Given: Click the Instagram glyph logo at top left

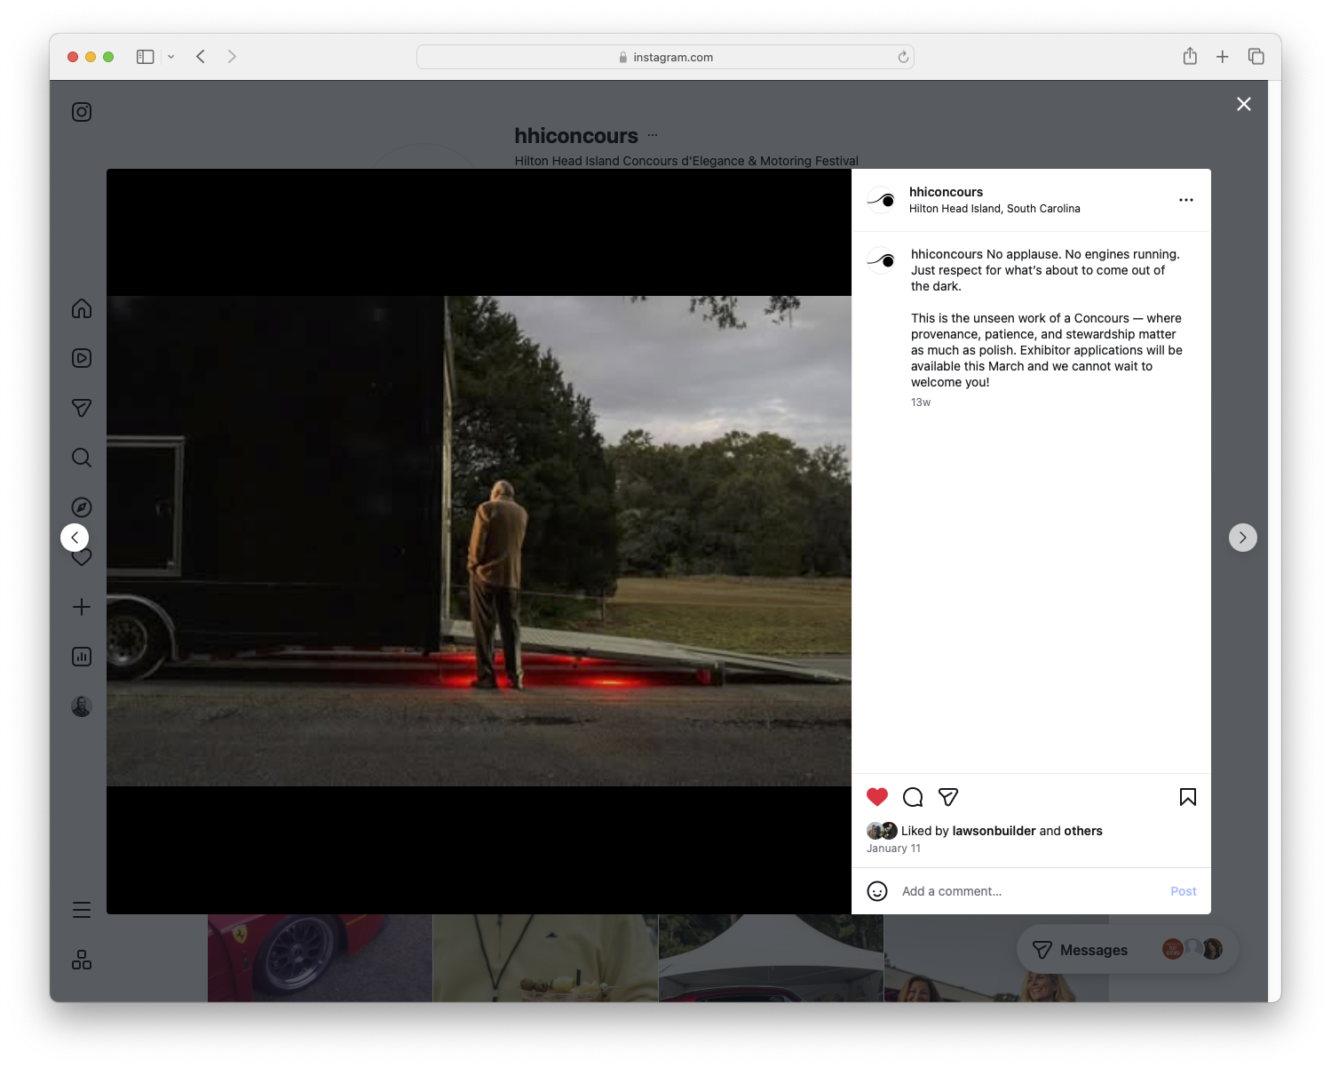Looking at the screenshot, I should click(x=81, y=111).
